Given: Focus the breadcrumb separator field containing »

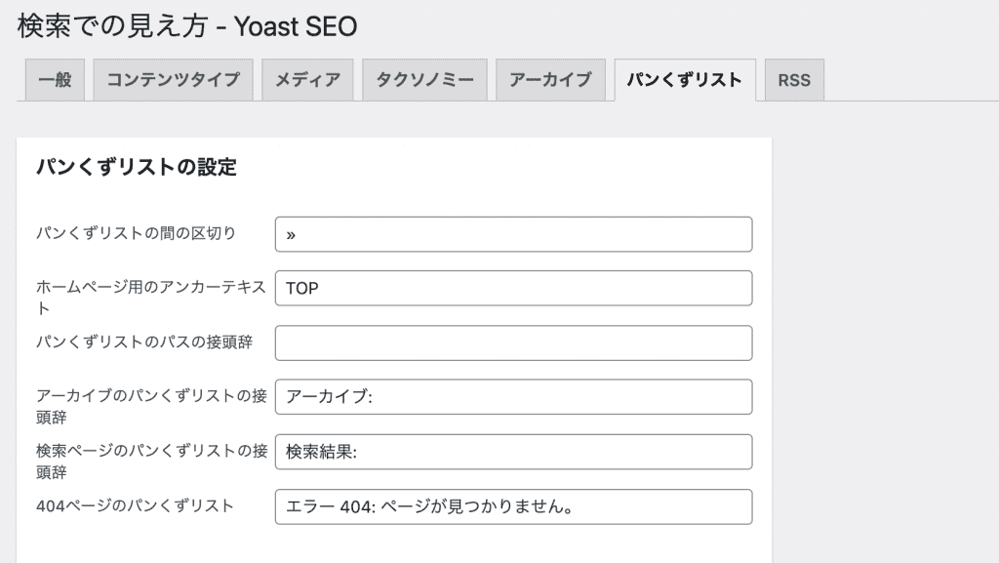Looking at the screenshot, I should (513, 234).
